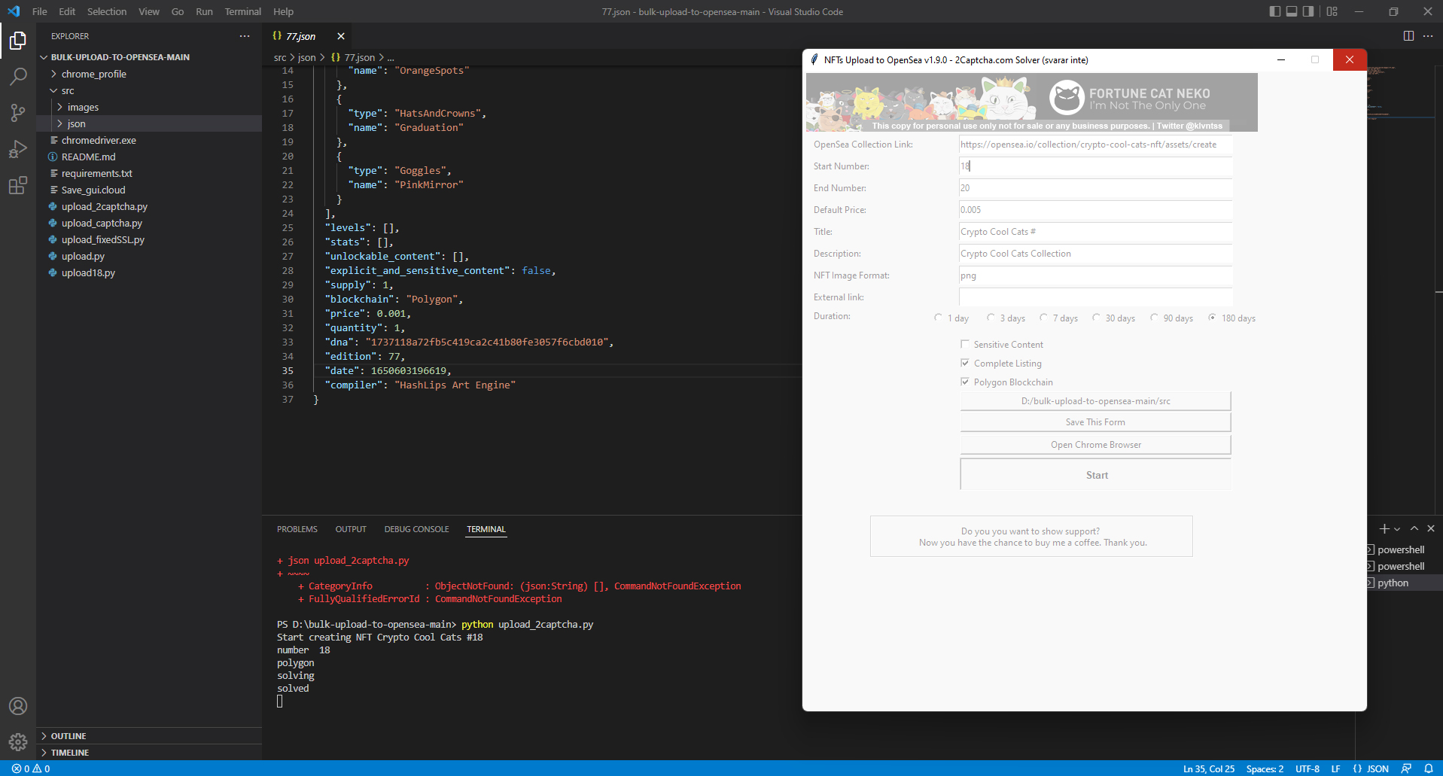Open the Terminal menu
1443x776 pixels.
click(x=242, y=11)
